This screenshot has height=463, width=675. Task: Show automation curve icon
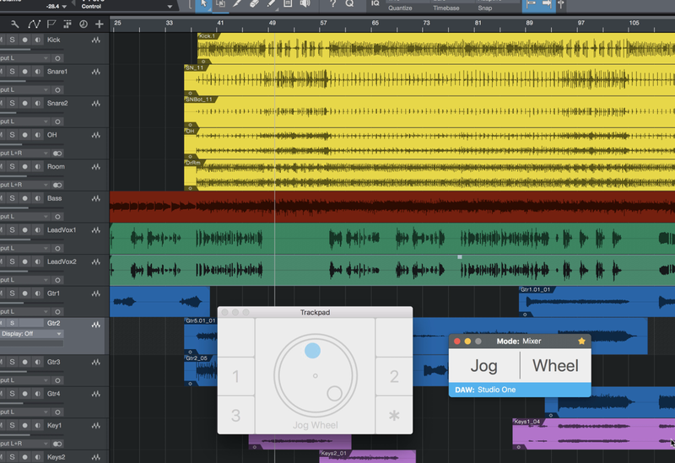pyautogui.click(x=34, y=24)
